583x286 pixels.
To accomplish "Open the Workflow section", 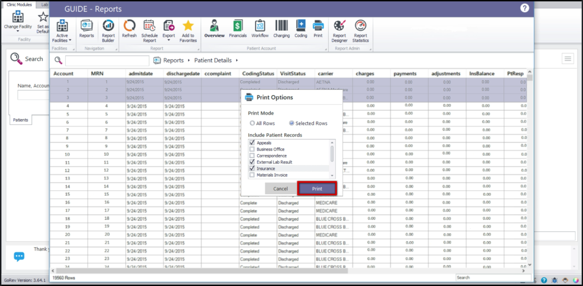I will (260, 29).
